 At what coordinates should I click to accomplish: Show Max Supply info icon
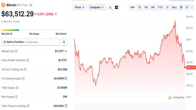pyautogui.click(x=16, y=97)
